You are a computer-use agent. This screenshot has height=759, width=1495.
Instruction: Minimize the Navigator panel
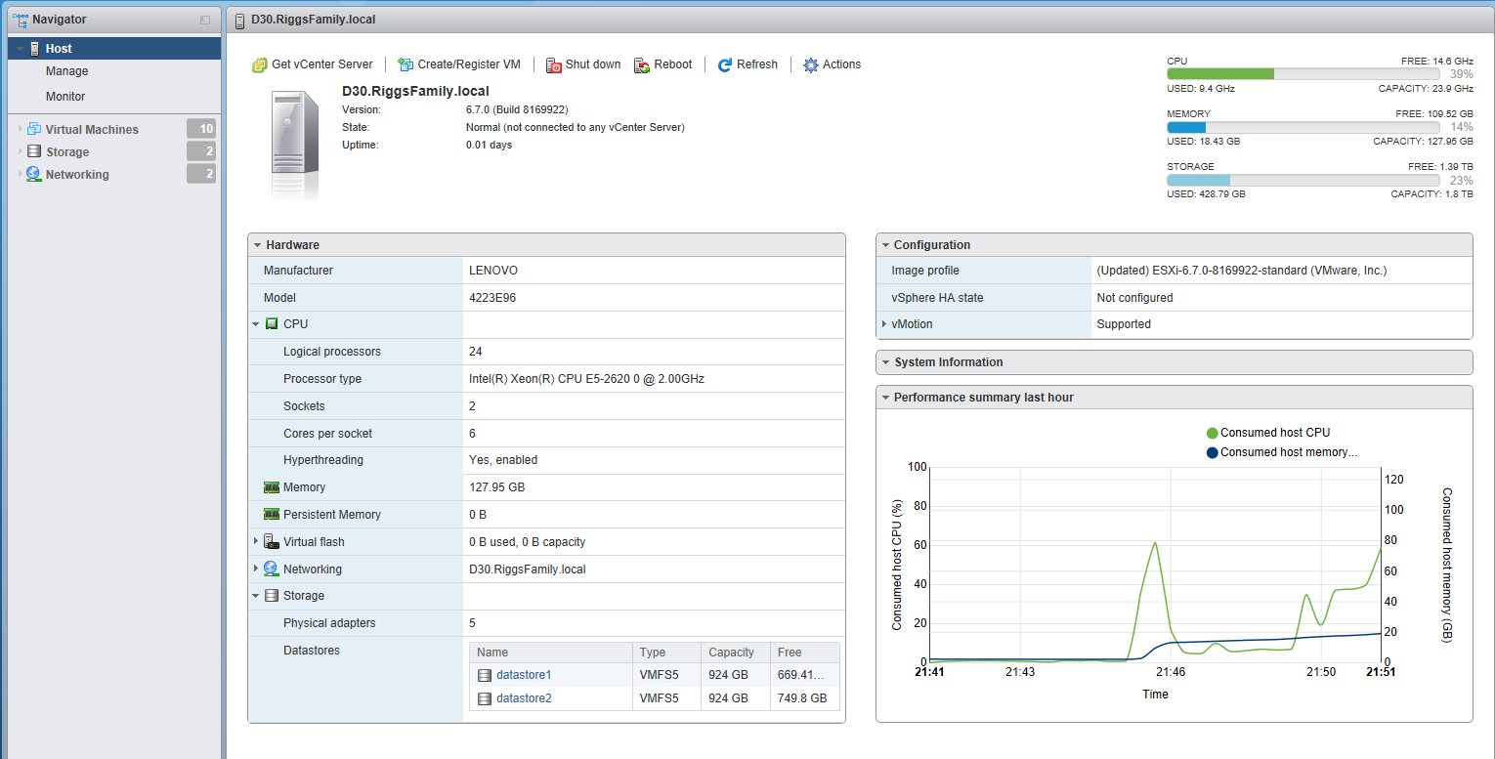point(205,20)
